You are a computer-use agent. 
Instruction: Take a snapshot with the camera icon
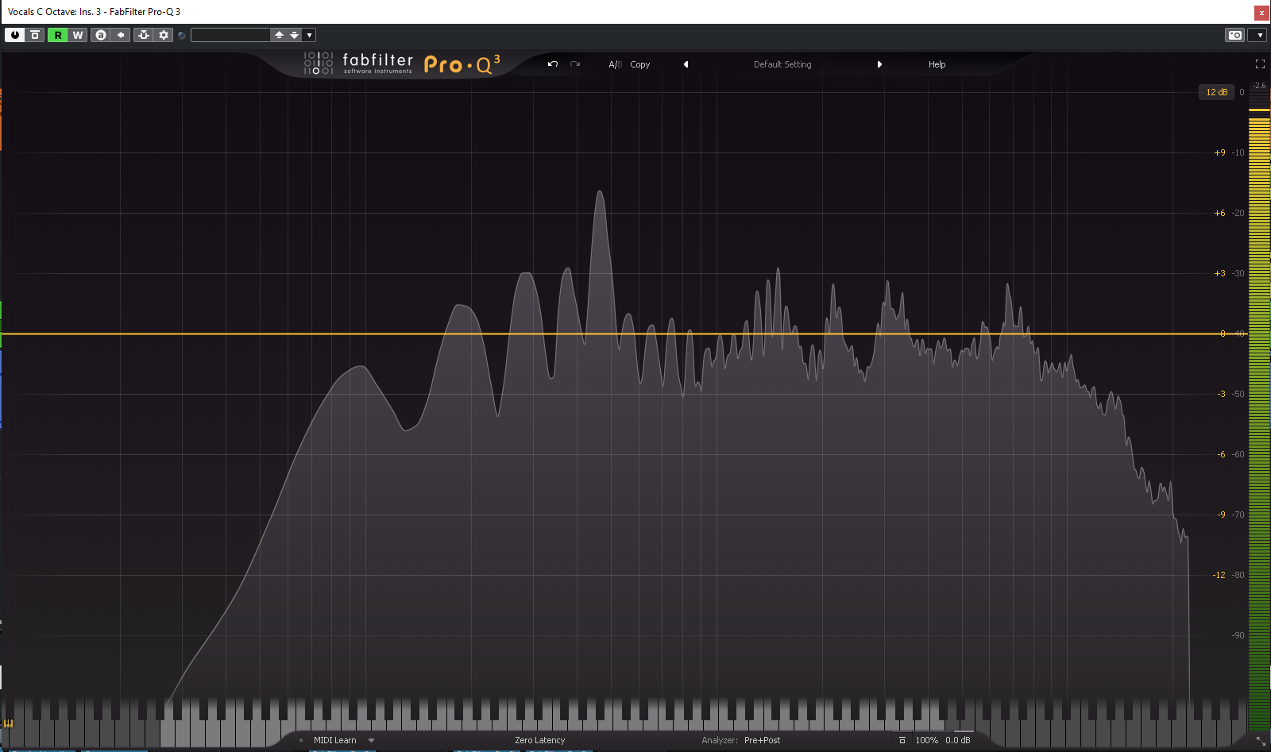pos(1234,35)
